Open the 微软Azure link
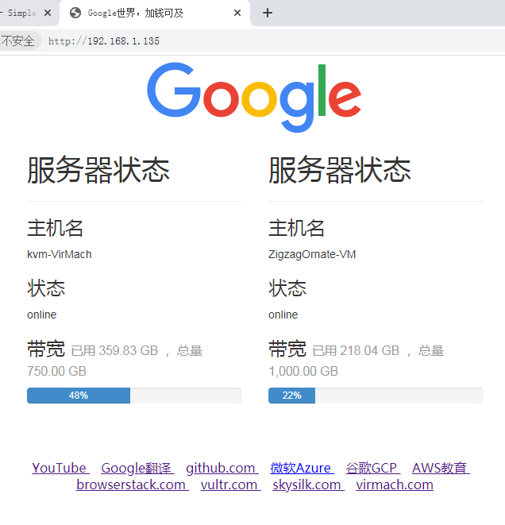The image size is (505, 525). tap(302, 468)
